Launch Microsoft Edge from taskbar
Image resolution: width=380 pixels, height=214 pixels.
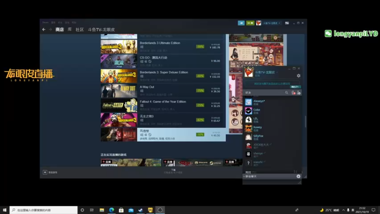[112, 210]
